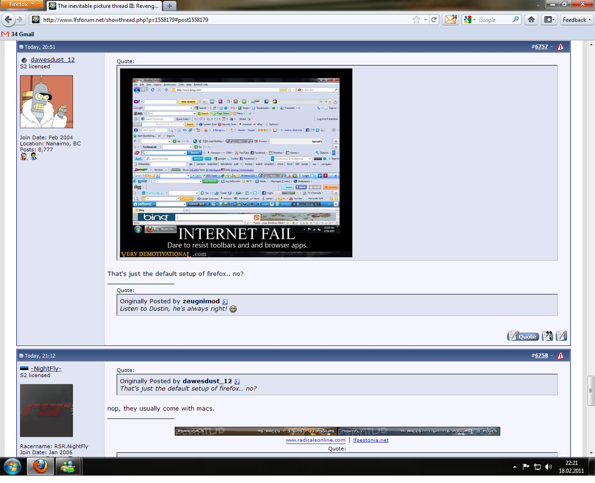The width and height of the screenshot is (595, 483).
Task: Bookmark this page with the star icon
Action: click(416, 20)
